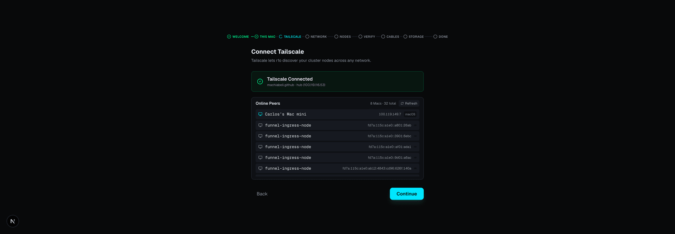
Task: Jump to the NETWORK step
Action: 316,37
